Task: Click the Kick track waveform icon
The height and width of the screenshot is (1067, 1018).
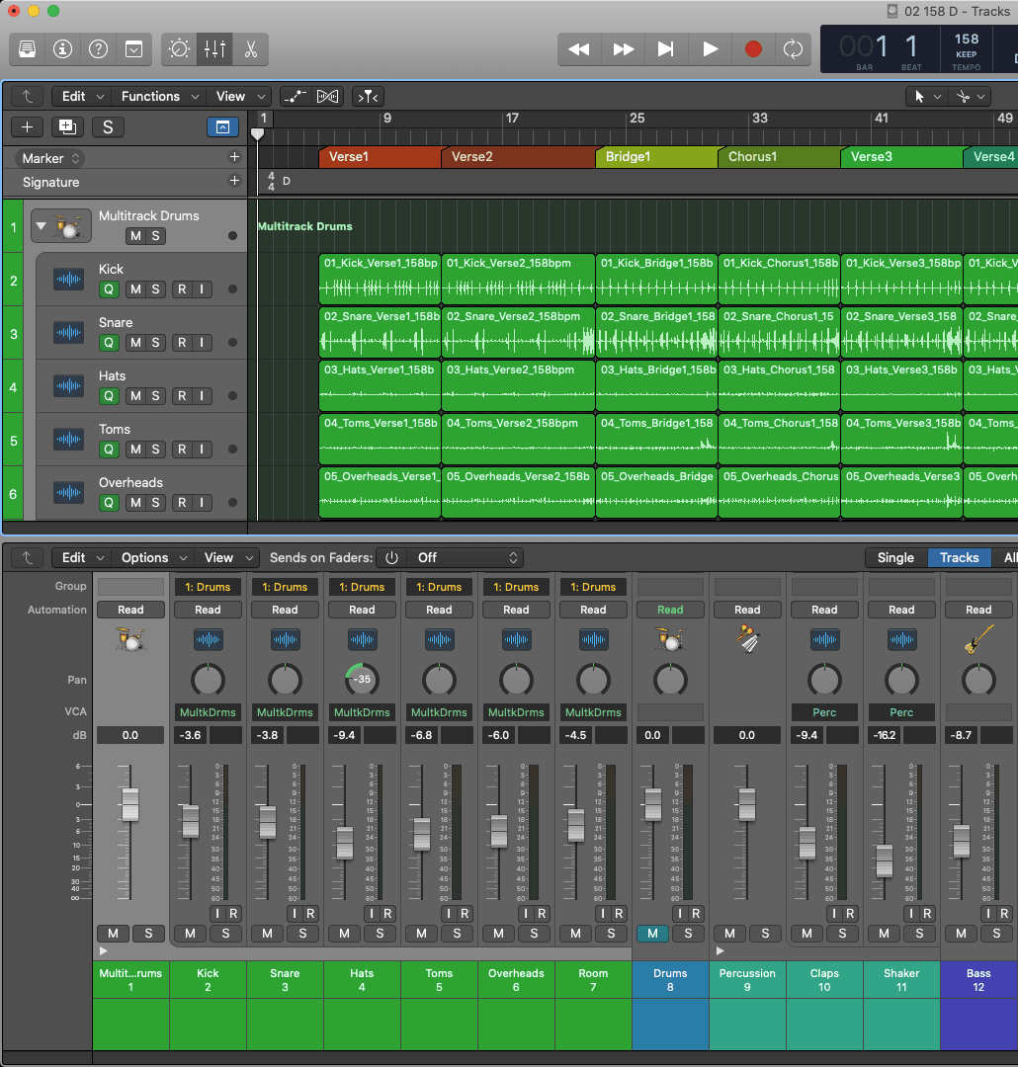Action: click(x=68, y=280)
